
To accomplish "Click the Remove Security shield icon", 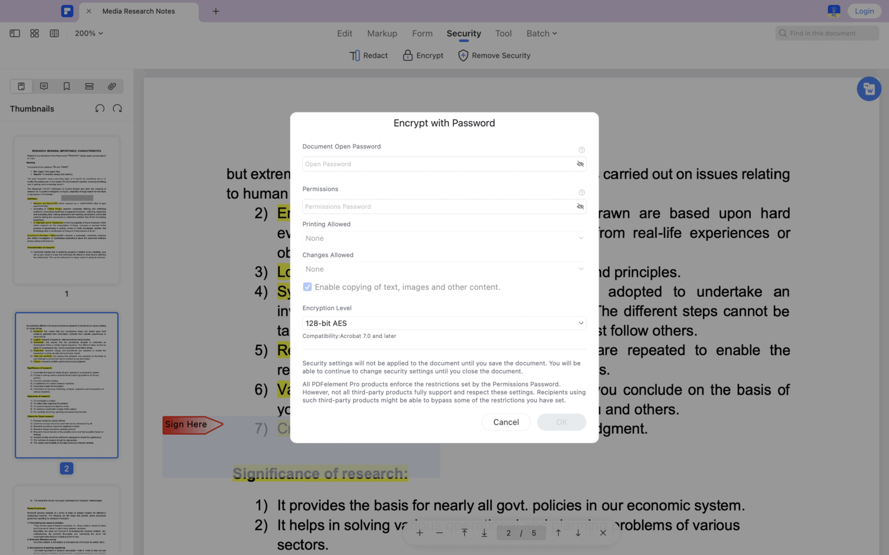I will [x=463, y=55].
